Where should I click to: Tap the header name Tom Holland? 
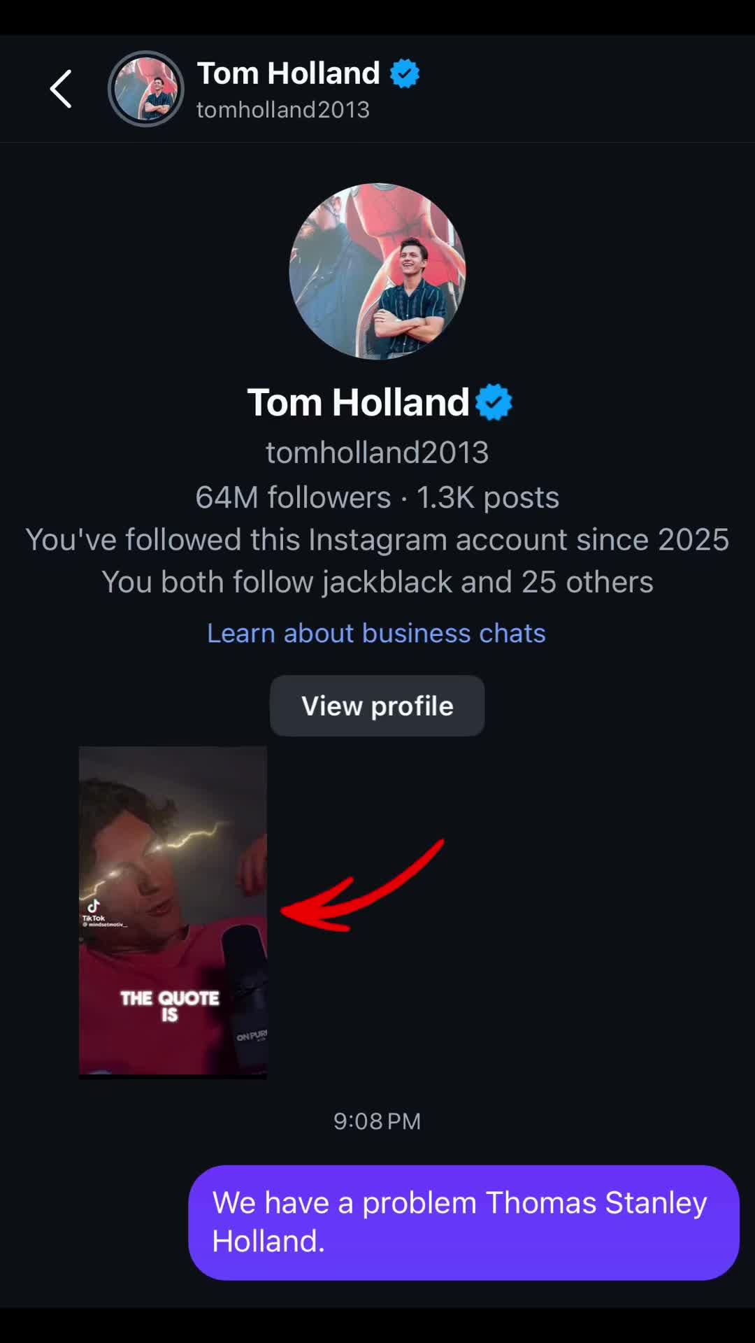(288, 73)
